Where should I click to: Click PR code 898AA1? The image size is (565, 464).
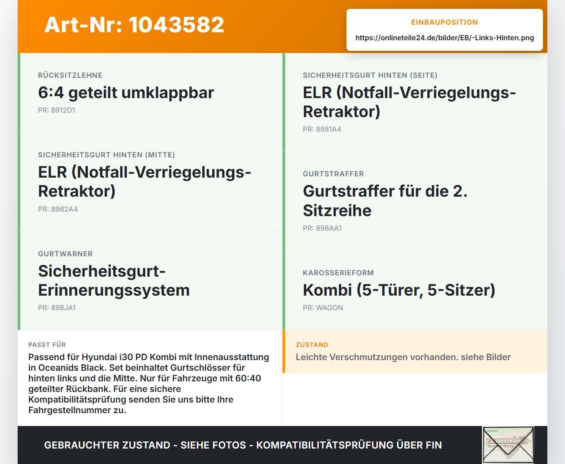coord(322,228)
